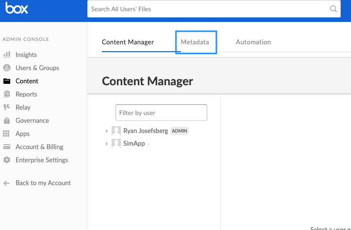The height and width of the screenshot is (230, 351).
Task: Click the Governance lock icon
Action: [7, 120]
